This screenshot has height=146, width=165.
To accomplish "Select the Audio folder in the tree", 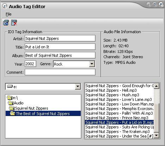I will (16, 103).
